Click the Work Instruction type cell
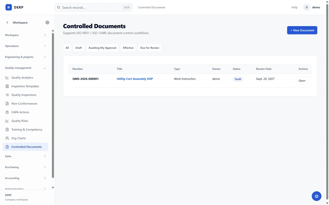The height and width of the screenshot is (205, 329). pos(185,79)
